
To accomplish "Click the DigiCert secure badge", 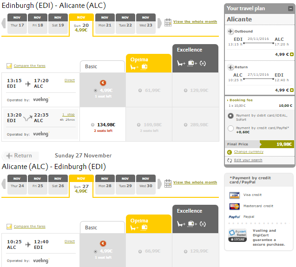I will (x=237, y=235).
